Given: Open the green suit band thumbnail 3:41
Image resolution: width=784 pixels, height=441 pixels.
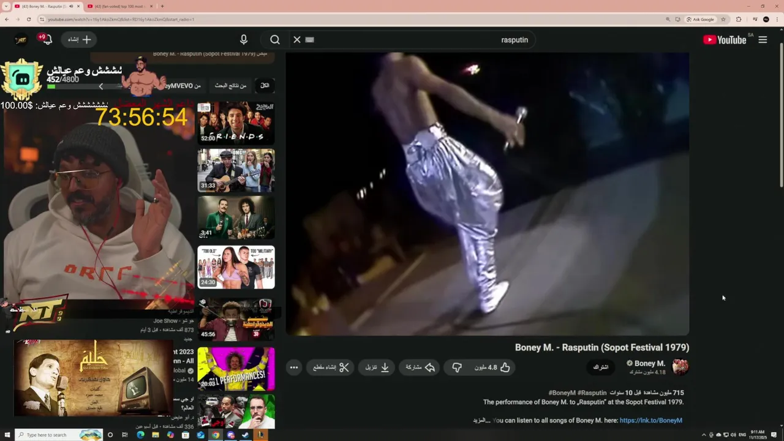Looking at the screenshot, I should (x=236, y=217).
